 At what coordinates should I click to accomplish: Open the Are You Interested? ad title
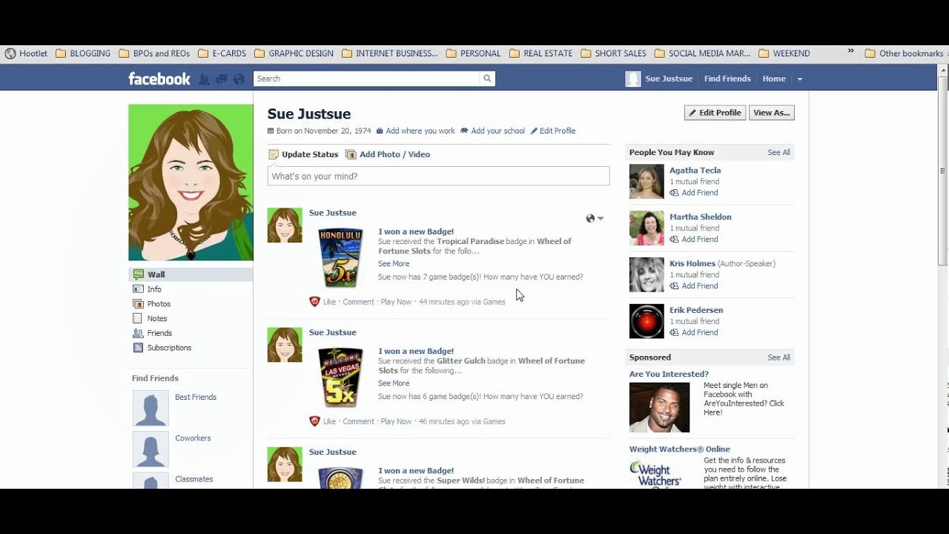pyautogui.click(x=669, y=374)
